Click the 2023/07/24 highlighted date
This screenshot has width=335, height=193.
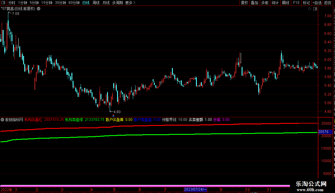[195, 189]
